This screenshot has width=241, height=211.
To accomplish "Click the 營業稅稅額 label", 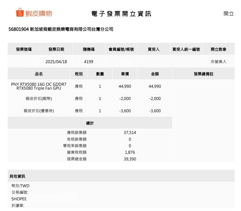I will (x=77, y=152).
